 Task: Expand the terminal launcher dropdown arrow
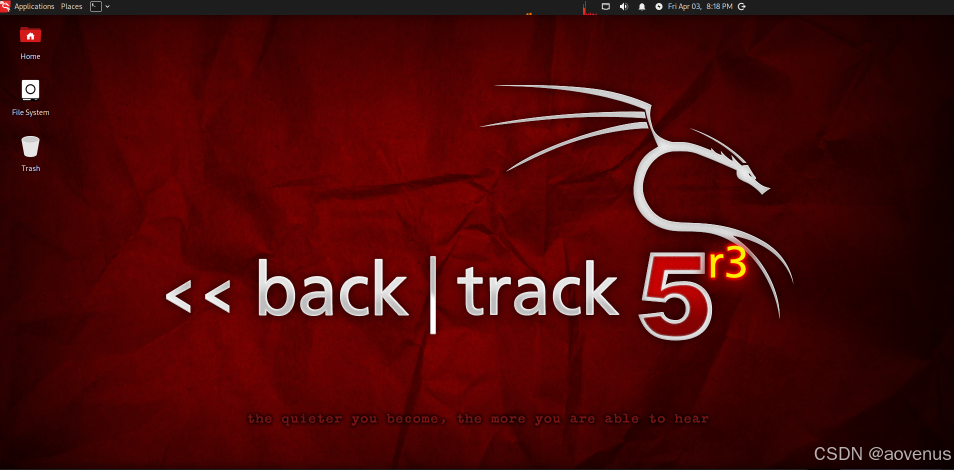(x=107, y=6)
